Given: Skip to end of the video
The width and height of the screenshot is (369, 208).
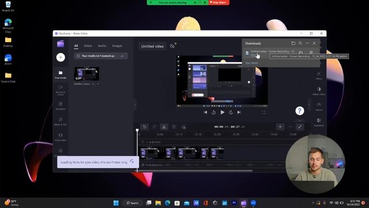Looking at the screenshot, I should 239,112.
